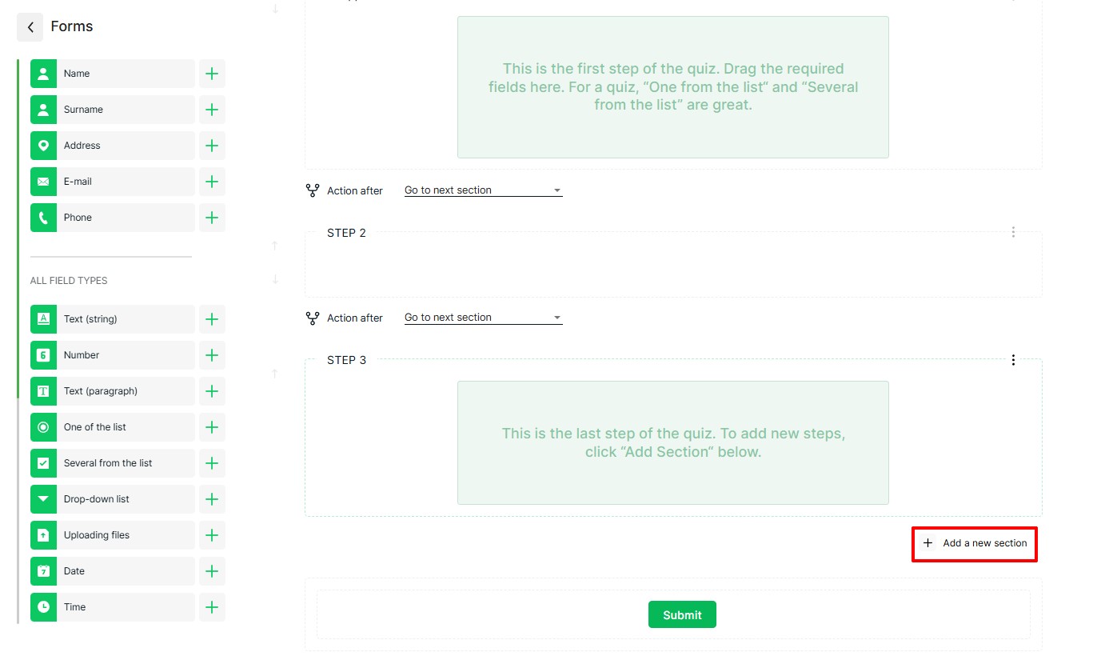This screenshot has height=660, width=1105.
Task: Go back using the Forms back arrow
Action: pyautogui.click(x=30, y=27)
